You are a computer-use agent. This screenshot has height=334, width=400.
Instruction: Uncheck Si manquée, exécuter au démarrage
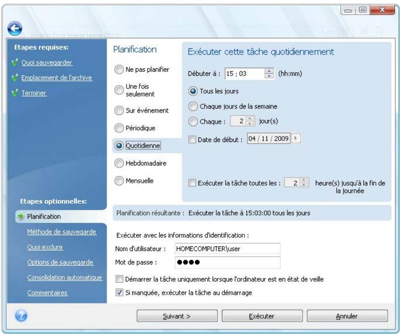119,292
